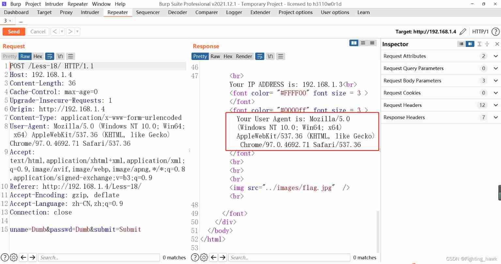This screenshot has height=264, width=501.
Task: Expand Request Headers section in Inspector
Action: [495, 105]
